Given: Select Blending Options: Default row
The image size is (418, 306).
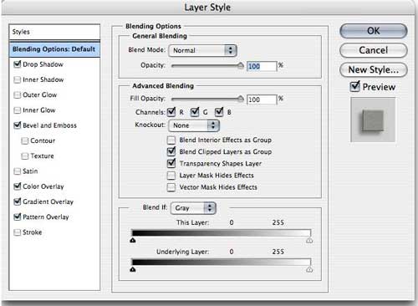Looking at the screenshot, I should point(54,49).
